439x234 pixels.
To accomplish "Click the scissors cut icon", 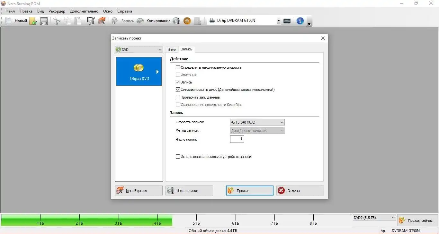I will point(57,21).
